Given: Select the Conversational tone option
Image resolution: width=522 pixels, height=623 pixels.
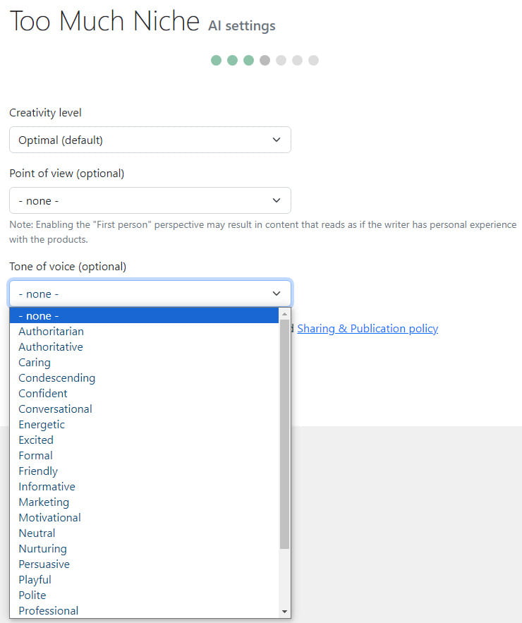Looking at the screenshot, I should 144,409.
